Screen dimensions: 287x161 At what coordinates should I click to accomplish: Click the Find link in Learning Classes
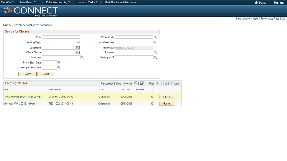(118, 84)
